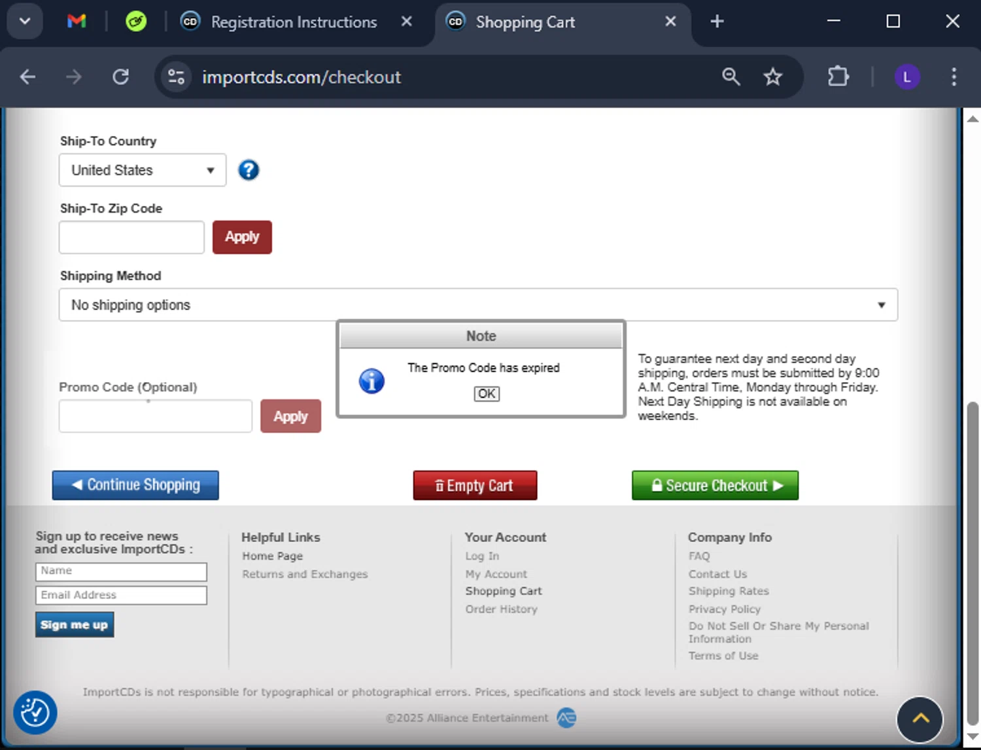Open the tab search dropdown chevron
The height and width of the screenshot is (750, 981).
[x=25, y=22]
